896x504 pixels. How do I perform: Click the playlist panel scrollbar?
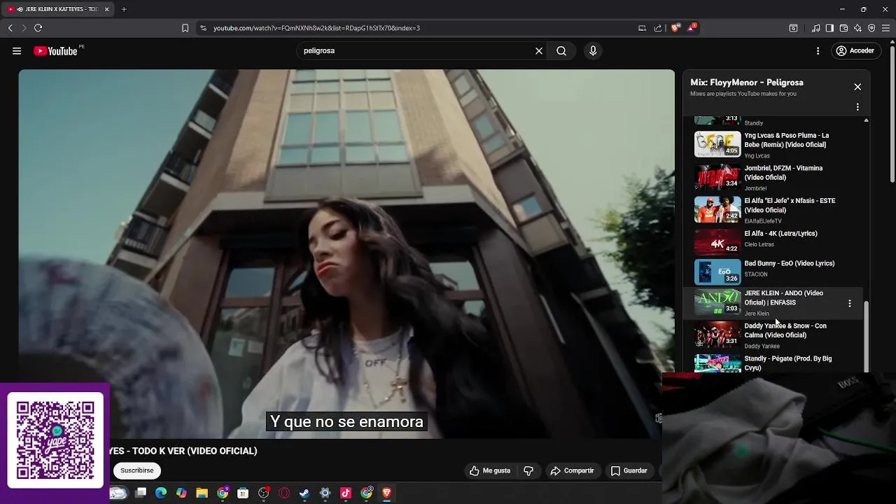tap(866, 336)
